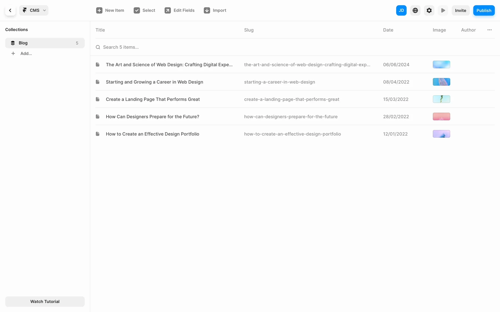Click the Slug column header
This screenshot has height=312, width=500.
[x=249, y=30]
